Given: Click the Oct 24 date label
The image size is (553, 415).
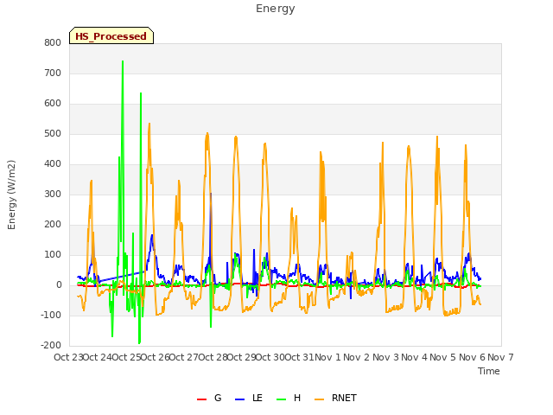Looking at the screenshot, I should click(x=98, y=357).
